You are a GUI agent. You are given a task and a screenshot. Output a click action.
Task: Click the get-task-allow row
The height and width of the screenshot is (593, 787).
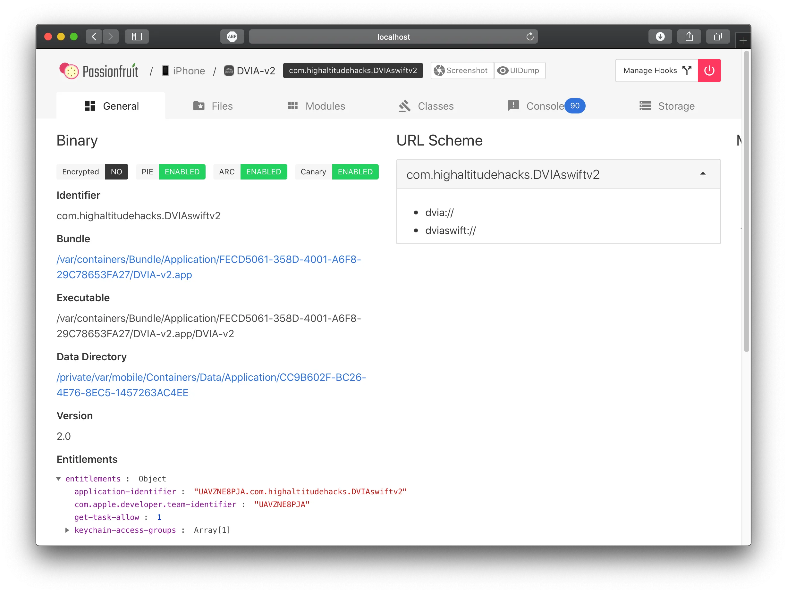[118, 517]
